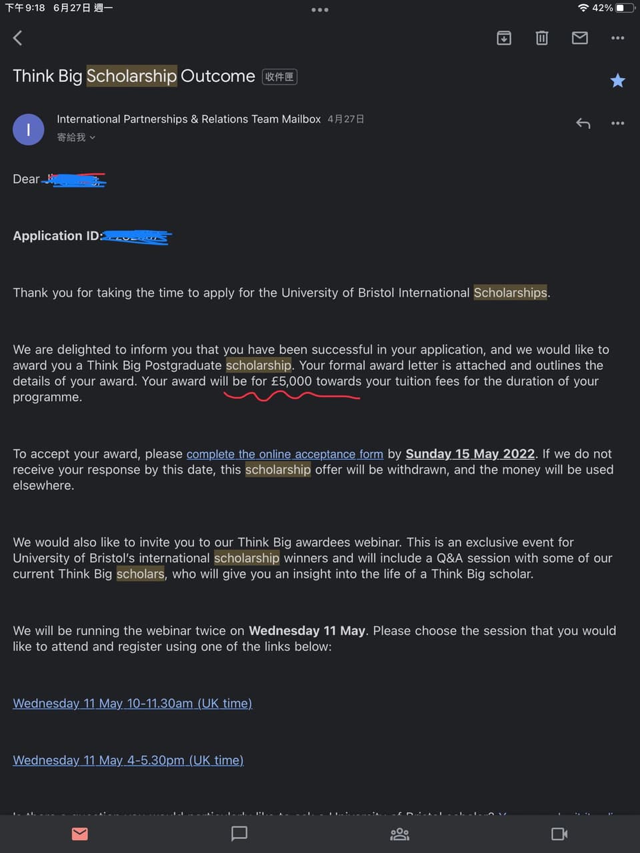Switch to the Chat tab at bottom
The height and width of the screenshot is (853, 640).
(x=239, y=834)
